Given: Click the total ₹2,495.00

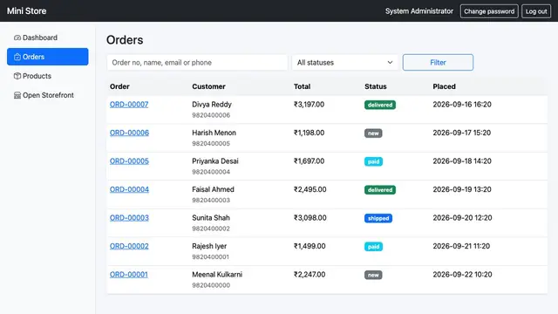Looking at the screenshot, I should [x=310, y=189].
